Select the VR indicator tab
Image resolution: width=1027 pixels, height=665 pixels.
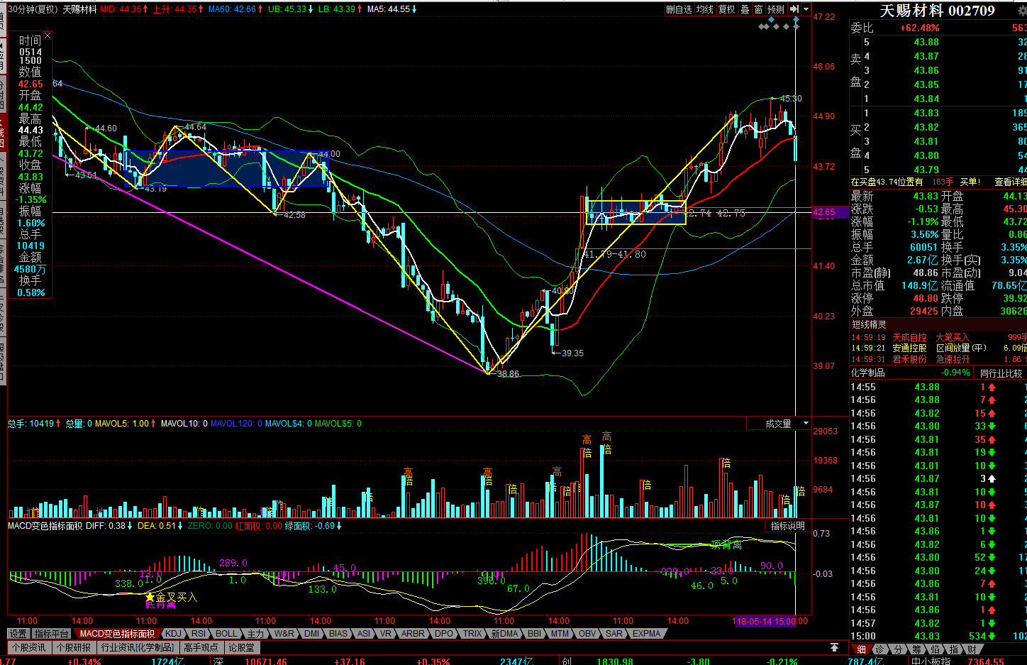(385, 634)
